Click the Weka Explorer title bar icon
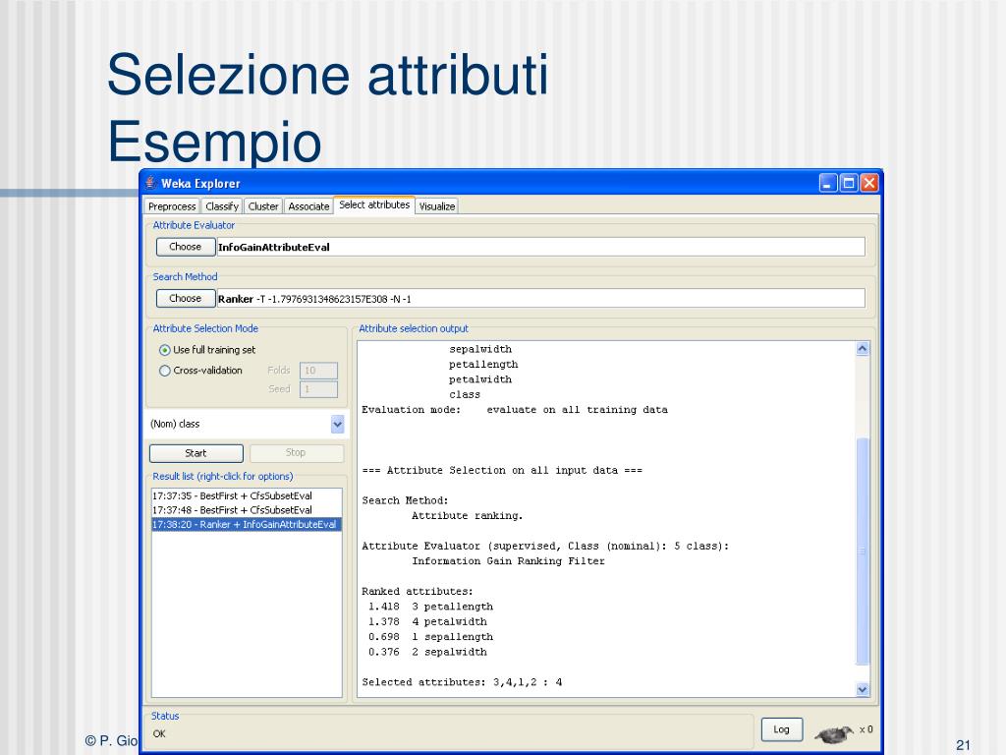This screenshot has width=1006, height=755. [150, 183]
